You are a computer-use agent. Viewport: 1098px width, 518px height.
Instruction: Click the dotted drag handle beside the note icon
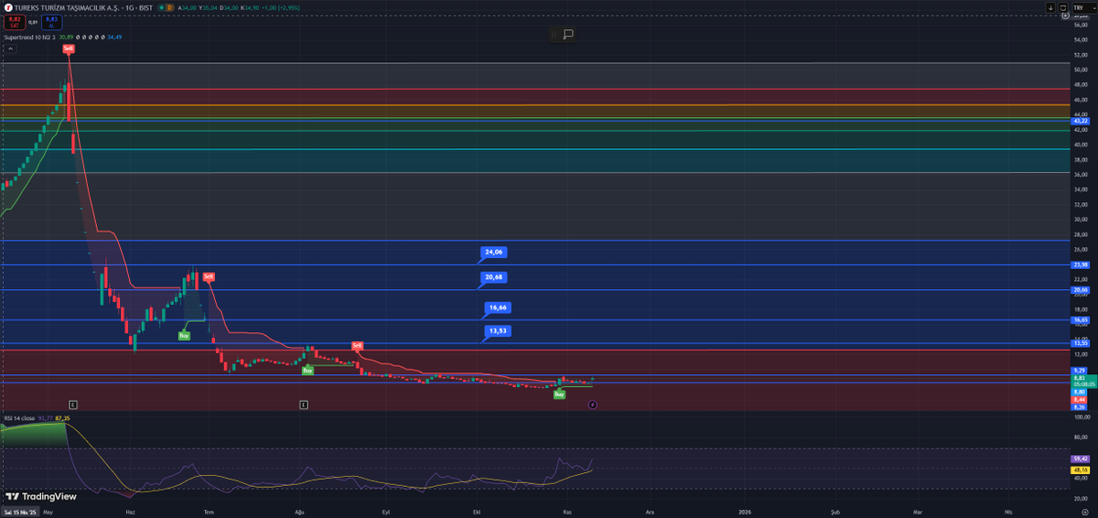click(x=554, y=34)
